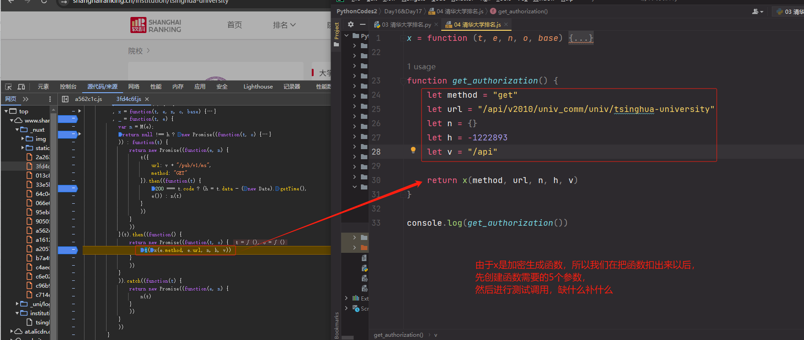Select the orange folder in project tree
Viewport: 804px width, 340px height.
pos(364,248)
